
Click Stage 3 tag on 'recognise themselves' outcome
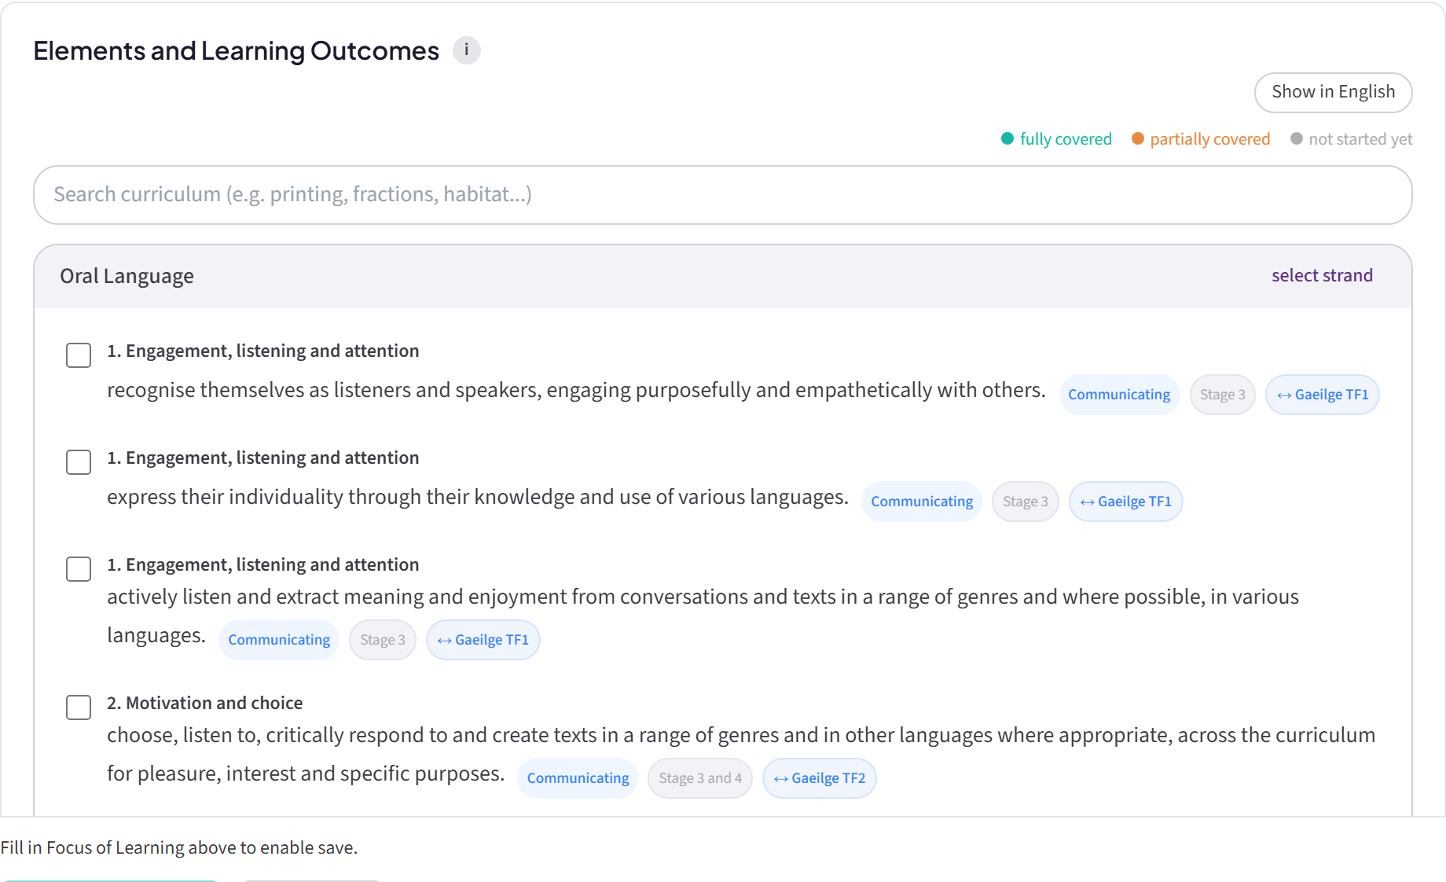pyautogui.click(x=1222, y=395)
